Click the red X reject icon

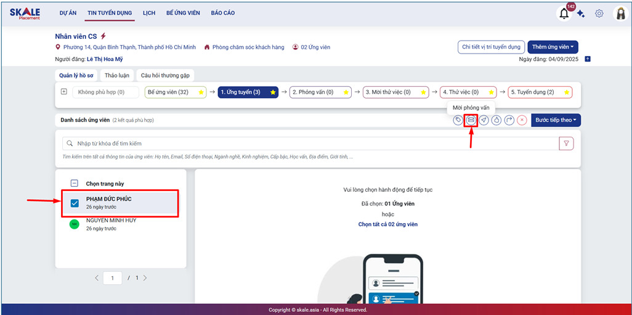coord(522,120)
